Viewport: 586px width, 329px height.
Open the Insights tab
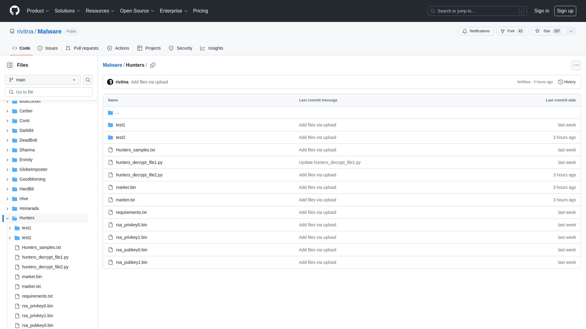click(212, 48)
